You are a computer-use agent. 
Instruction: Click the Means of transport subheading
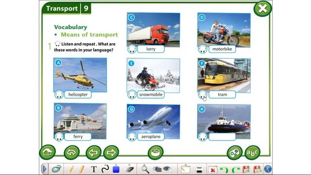pyautogui.click(x=89, y=35)
